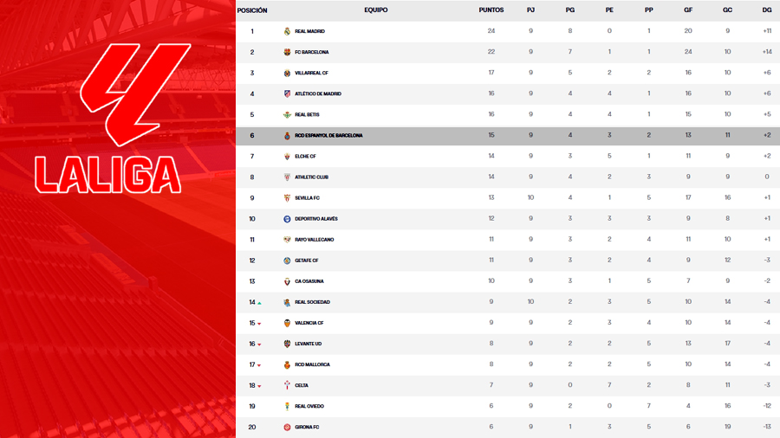
Task: Click the Villarreal CF club crest
Action: 288,73
